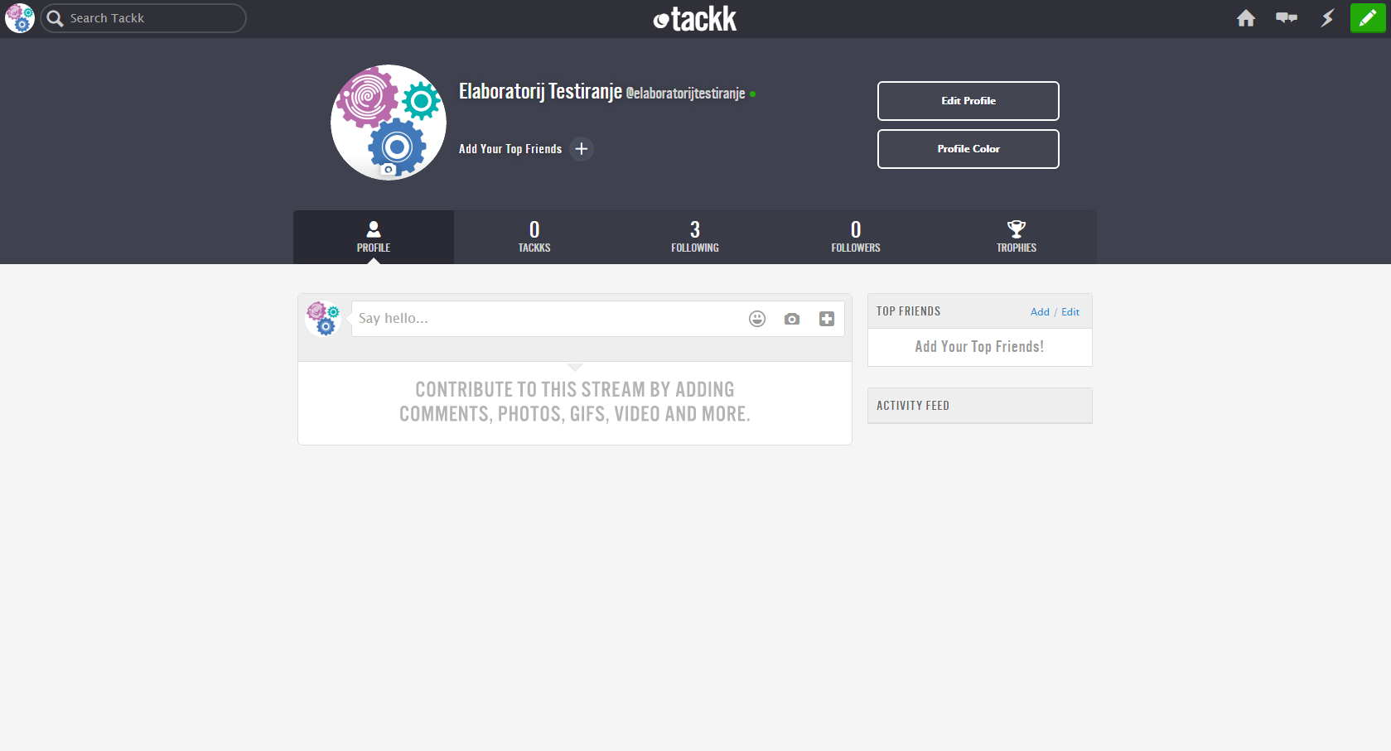Open the lightning bolt activity icon

pyautogui.click(x=1327, y=18)
